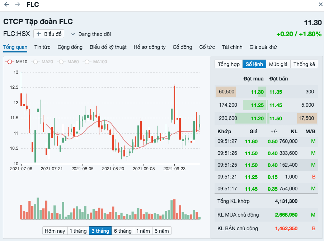Open the Giá quá khứ tab
This screenshot has width=324, height=241.
tap(263, 47)
